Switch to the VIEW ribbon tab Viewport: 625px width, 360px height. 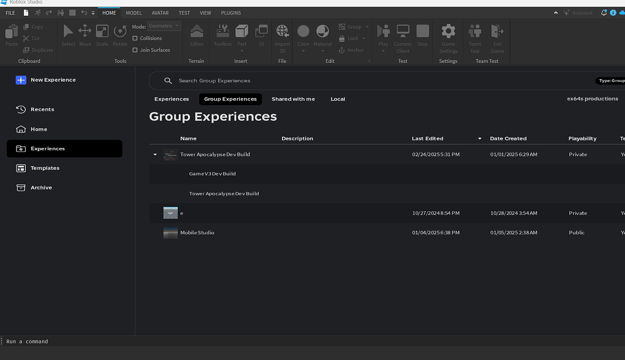click(x=205, y=13)
